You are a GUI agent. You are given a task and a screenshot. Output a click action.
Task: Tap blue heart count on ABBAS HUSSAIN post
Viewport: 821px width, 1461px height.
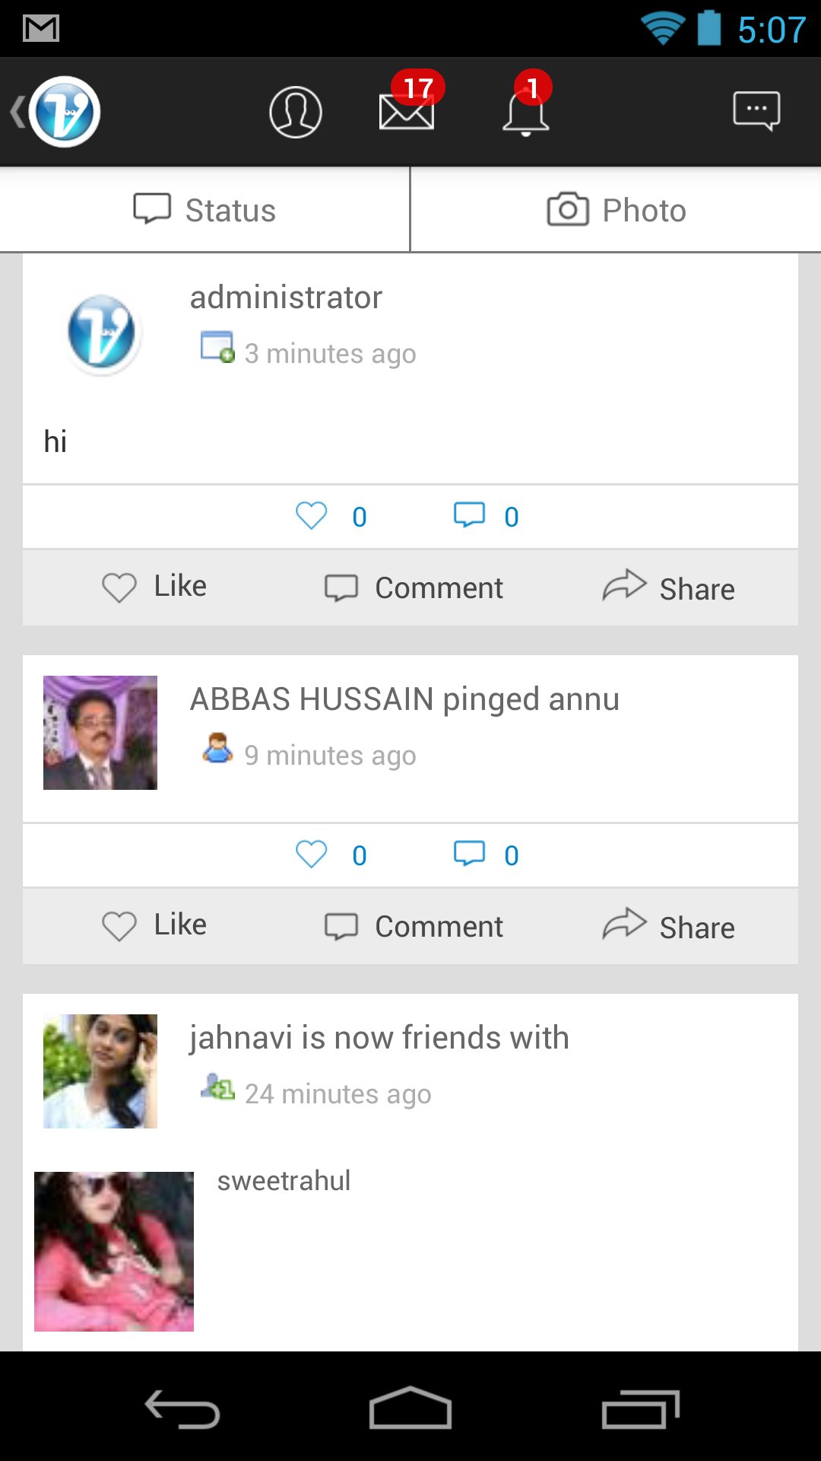(331, 855)
